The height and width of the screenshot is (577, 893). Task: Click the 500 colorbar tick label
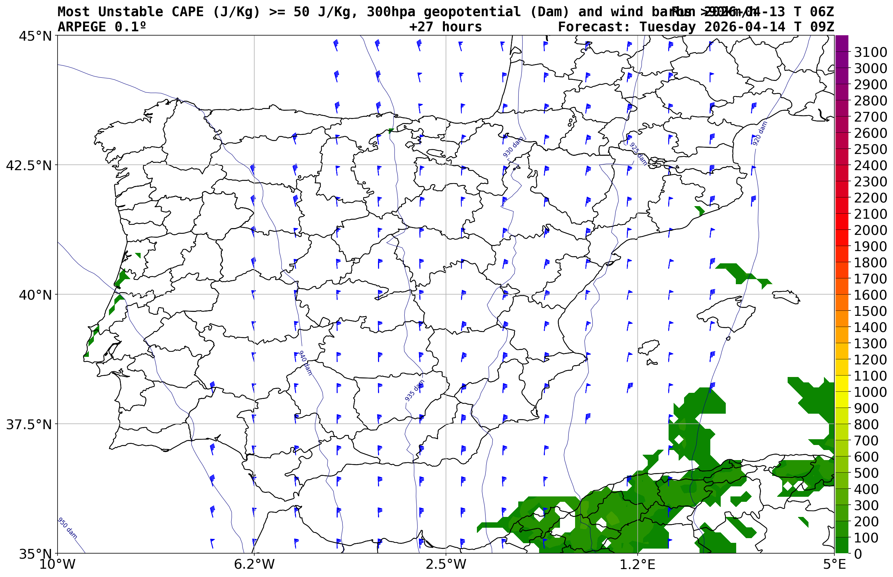pyautogui.click(x=866, y=473)
